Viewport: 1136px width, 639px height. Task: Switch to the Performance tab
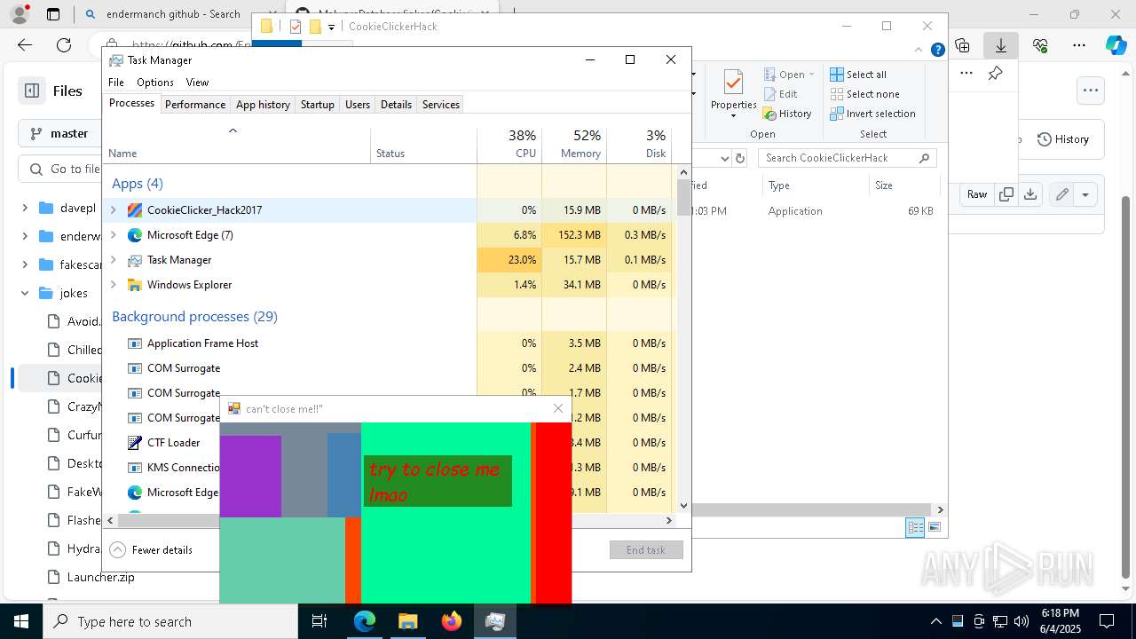coord(195,105)
